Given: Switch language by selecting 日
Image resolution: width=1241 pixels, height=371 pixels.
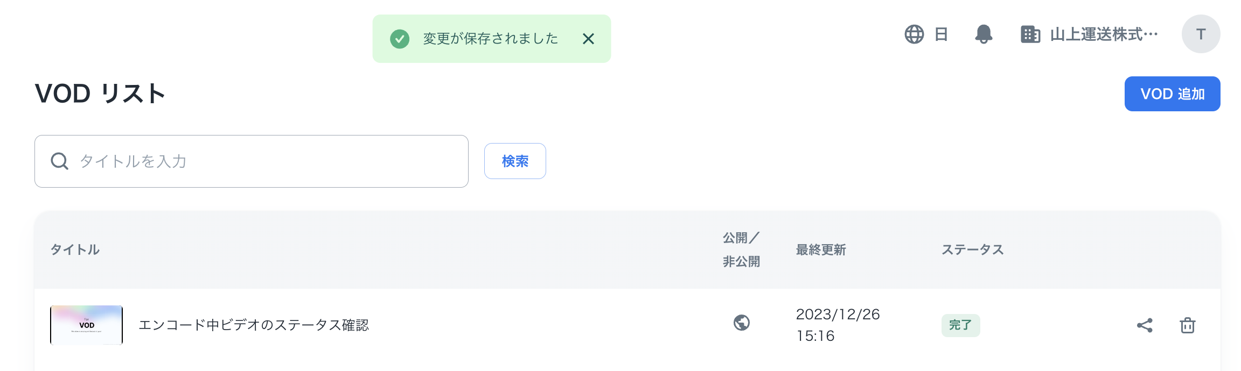Looking at the screenshot, I should (x=941, y=34).
